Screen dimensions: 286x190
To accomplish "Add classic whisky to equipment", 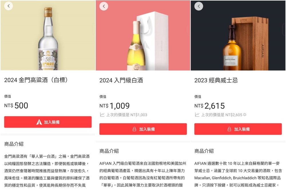I will [238, 129].
